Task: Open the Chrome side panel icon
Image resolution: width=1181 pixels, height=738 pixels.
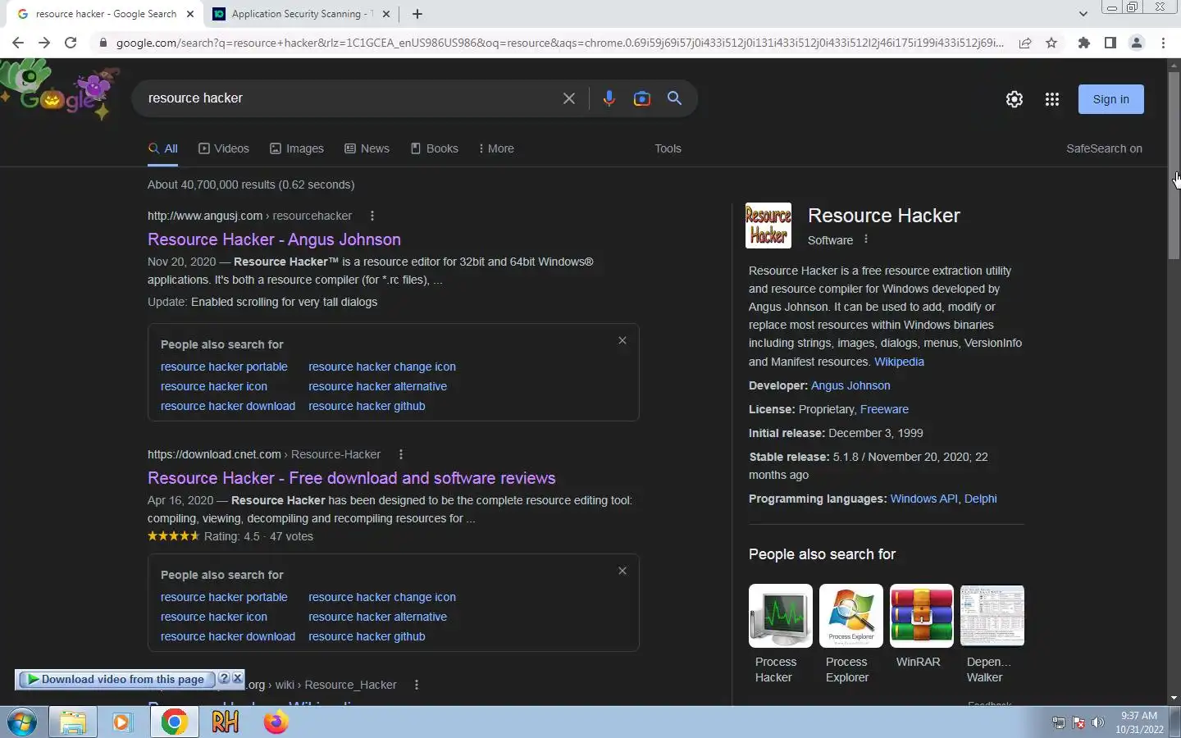Action: pyautogui.click(x=1110, y=43)
